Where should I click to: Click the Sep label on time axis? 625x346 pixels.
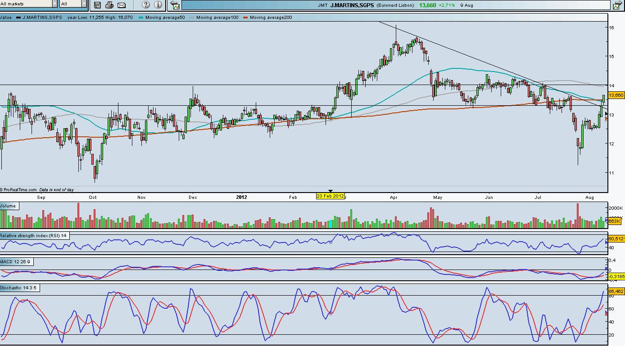(41, 197)
